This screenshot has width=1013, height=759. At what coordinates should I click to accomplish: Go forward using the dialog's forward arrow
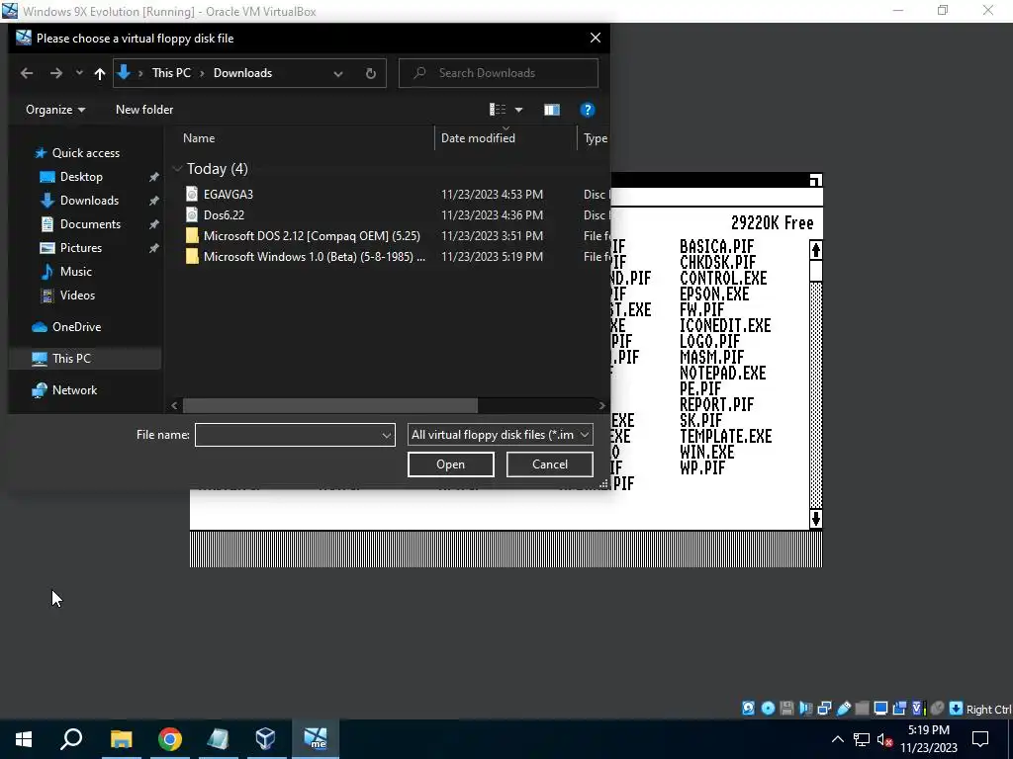pyautogui.click(x=56, y=73)
